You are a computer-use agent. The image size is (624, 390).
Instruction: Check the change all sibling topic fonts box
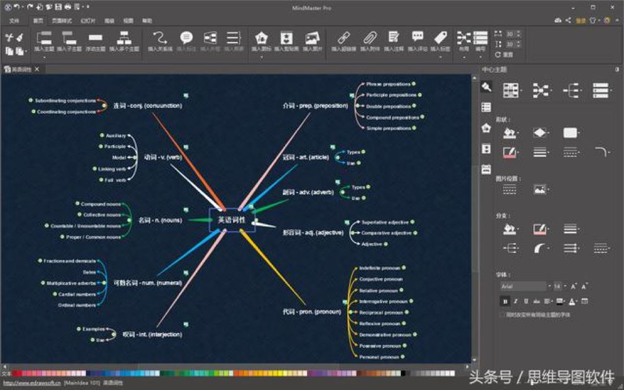click(x=503, y=315)
